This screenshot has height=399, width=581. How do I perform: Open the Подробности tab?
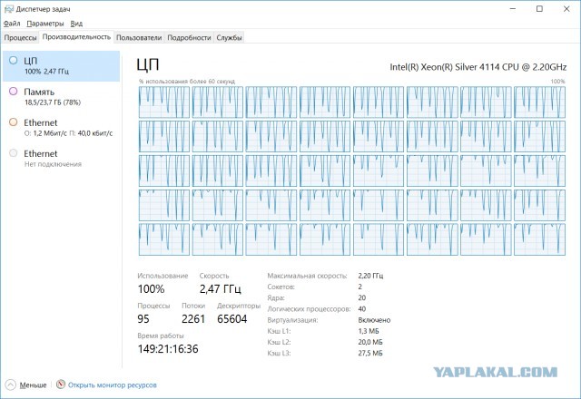189,38
